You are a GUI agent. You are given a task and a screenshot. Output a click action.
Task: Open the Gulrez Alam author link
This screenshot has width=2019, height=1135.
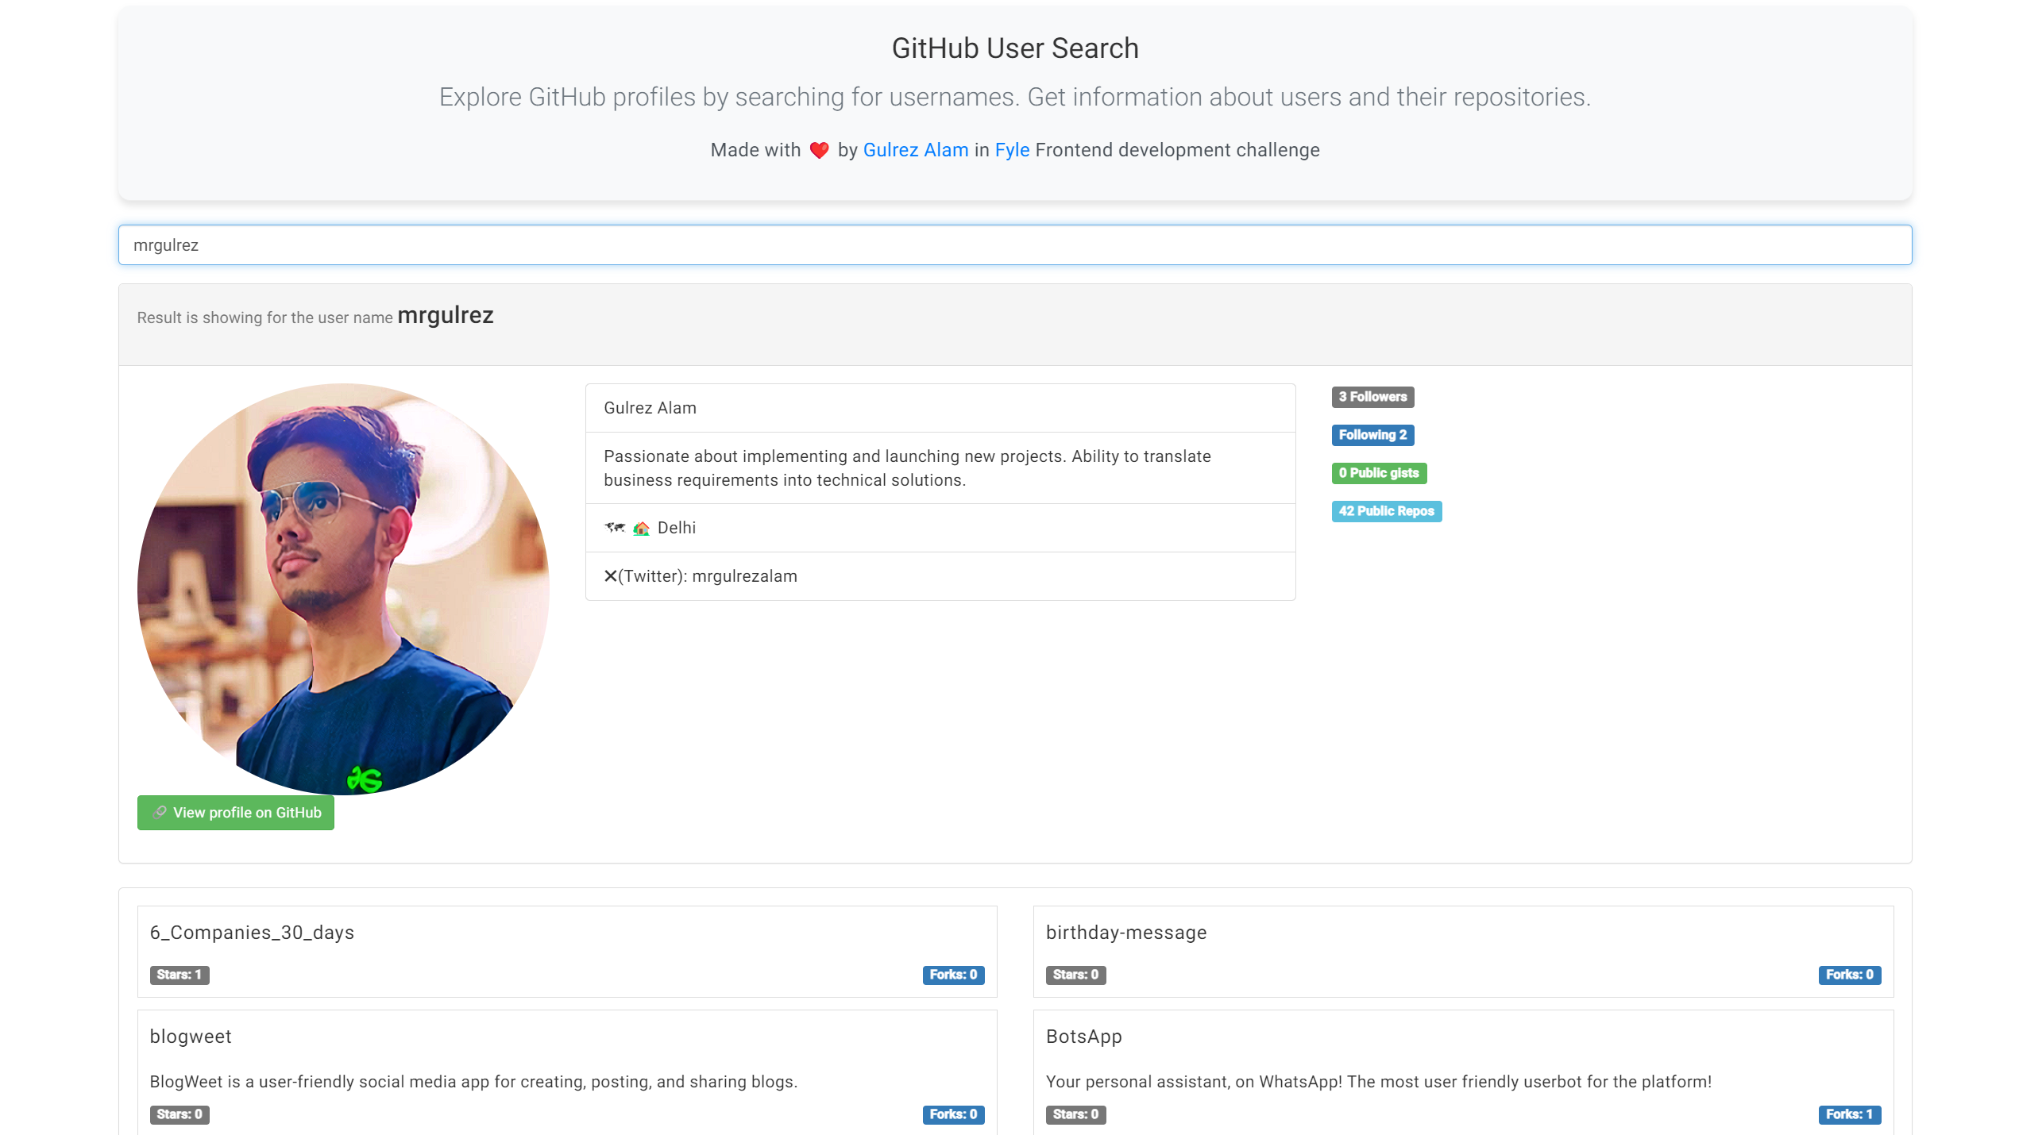click(x=915, y=150)
